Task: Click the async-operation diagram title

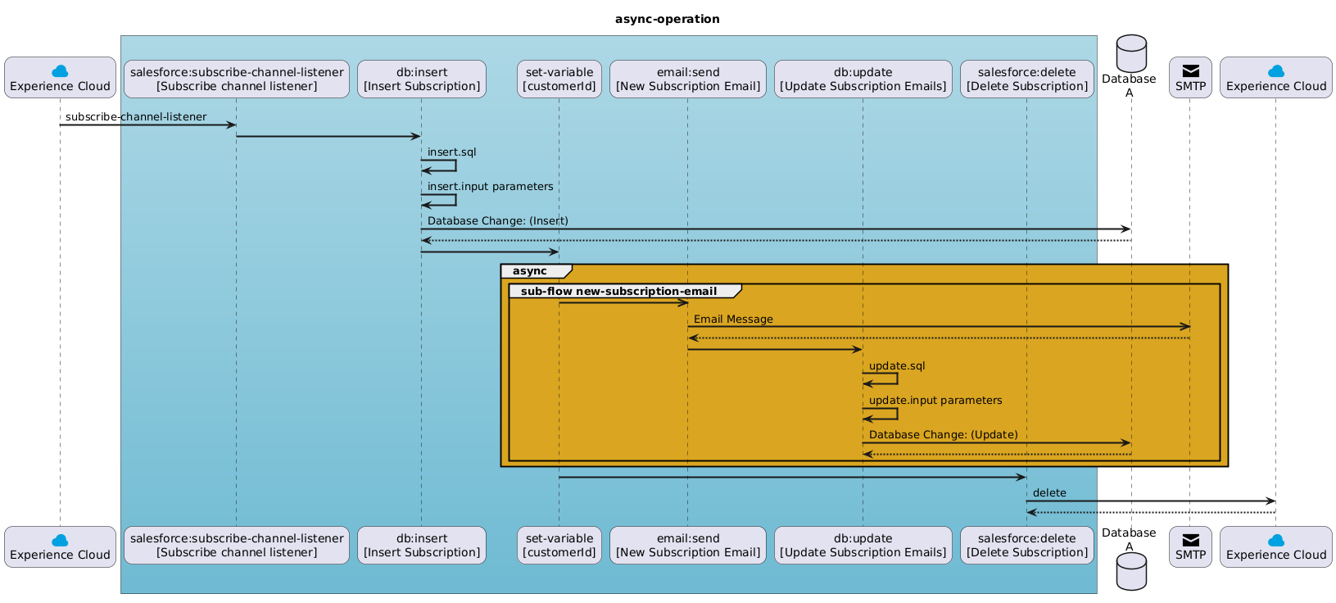Action: coord(668,19)
